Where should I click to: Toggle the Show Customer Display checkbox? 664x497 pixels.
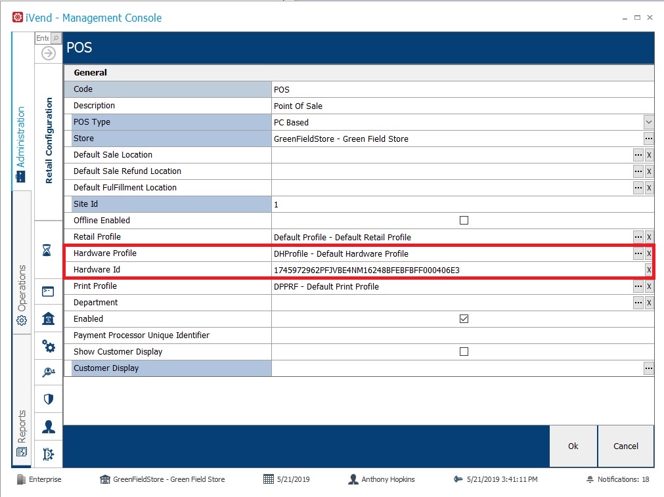click(x=464, y=351)
